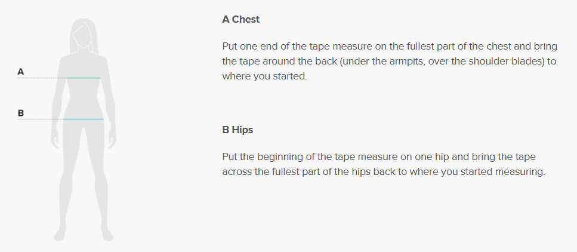Click the chest paragraph's first line of text

(x=390, y=47)
